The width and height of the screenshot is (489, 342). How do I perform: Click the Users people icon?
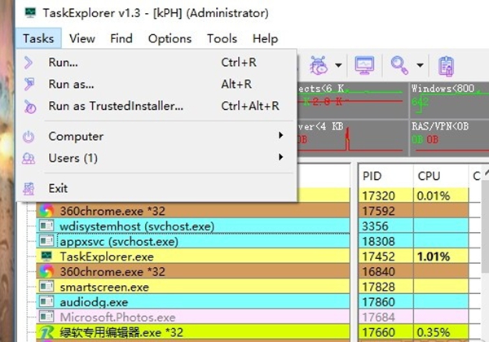(29, 159)
